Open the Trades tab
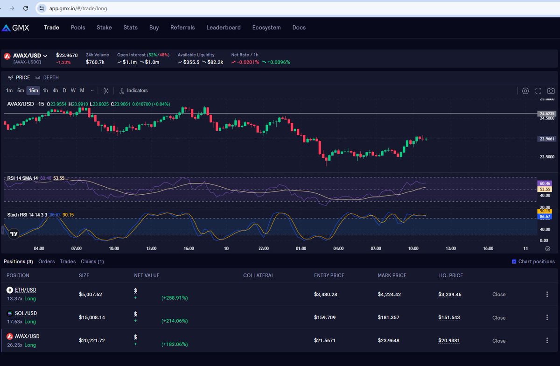560x366 pixels. (x=68, y=261)
